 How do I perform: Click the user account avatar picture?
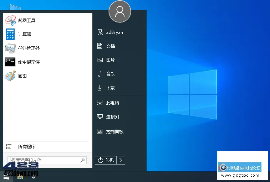(x=120, y=11)
